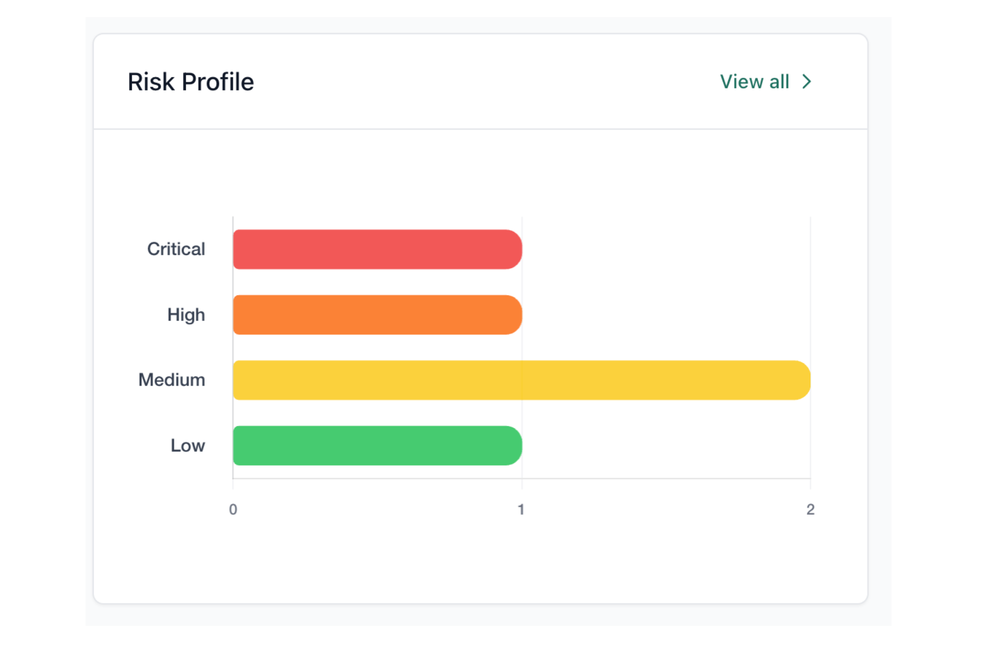Image resolution: width=993 pixels, height=662 pixels.
Task: Click the chevron arrow beside View all
Action: tap(807, 82)
